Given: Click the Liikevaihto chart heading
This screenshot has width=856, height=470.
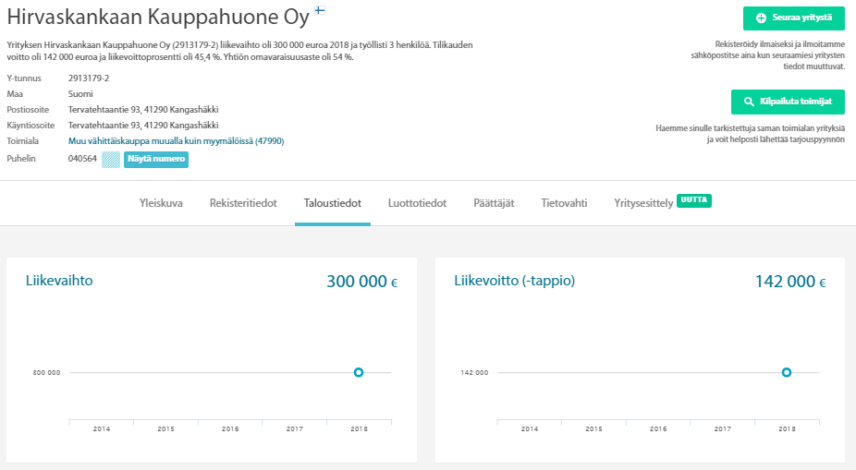Looking at the screenshot, I should pyautogui.click(x=59, y=281).
